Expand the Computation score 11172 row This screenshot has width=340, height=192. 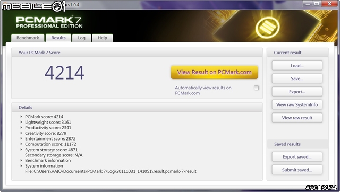(21, 144)
